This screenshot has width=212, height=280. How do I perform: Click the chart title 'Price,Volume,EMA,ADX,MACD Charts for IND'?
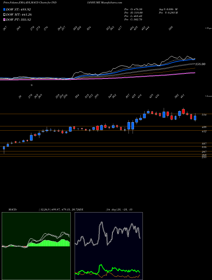[30, 3]
